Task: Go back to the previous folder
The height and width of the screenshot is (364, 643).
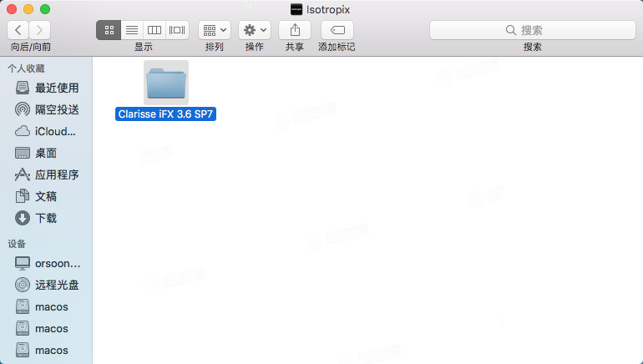Action: 18,30
